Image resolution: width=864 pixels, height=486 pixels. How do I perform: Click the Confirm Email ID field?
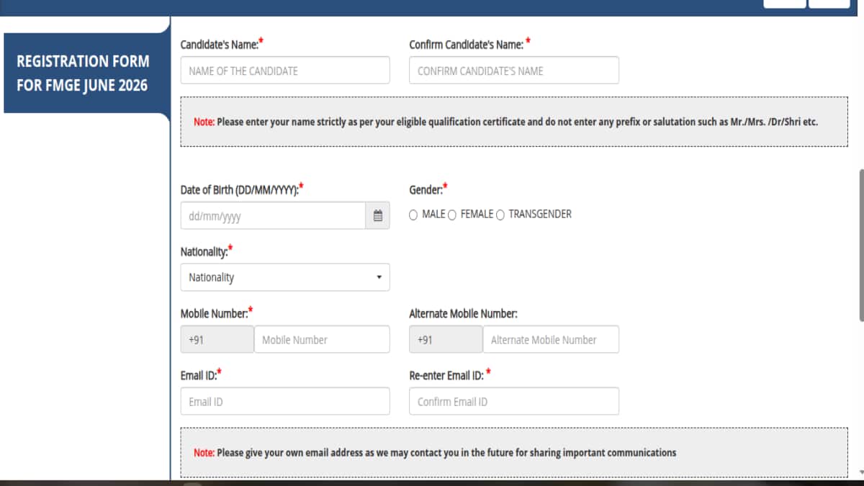click(x=513, y=401)
